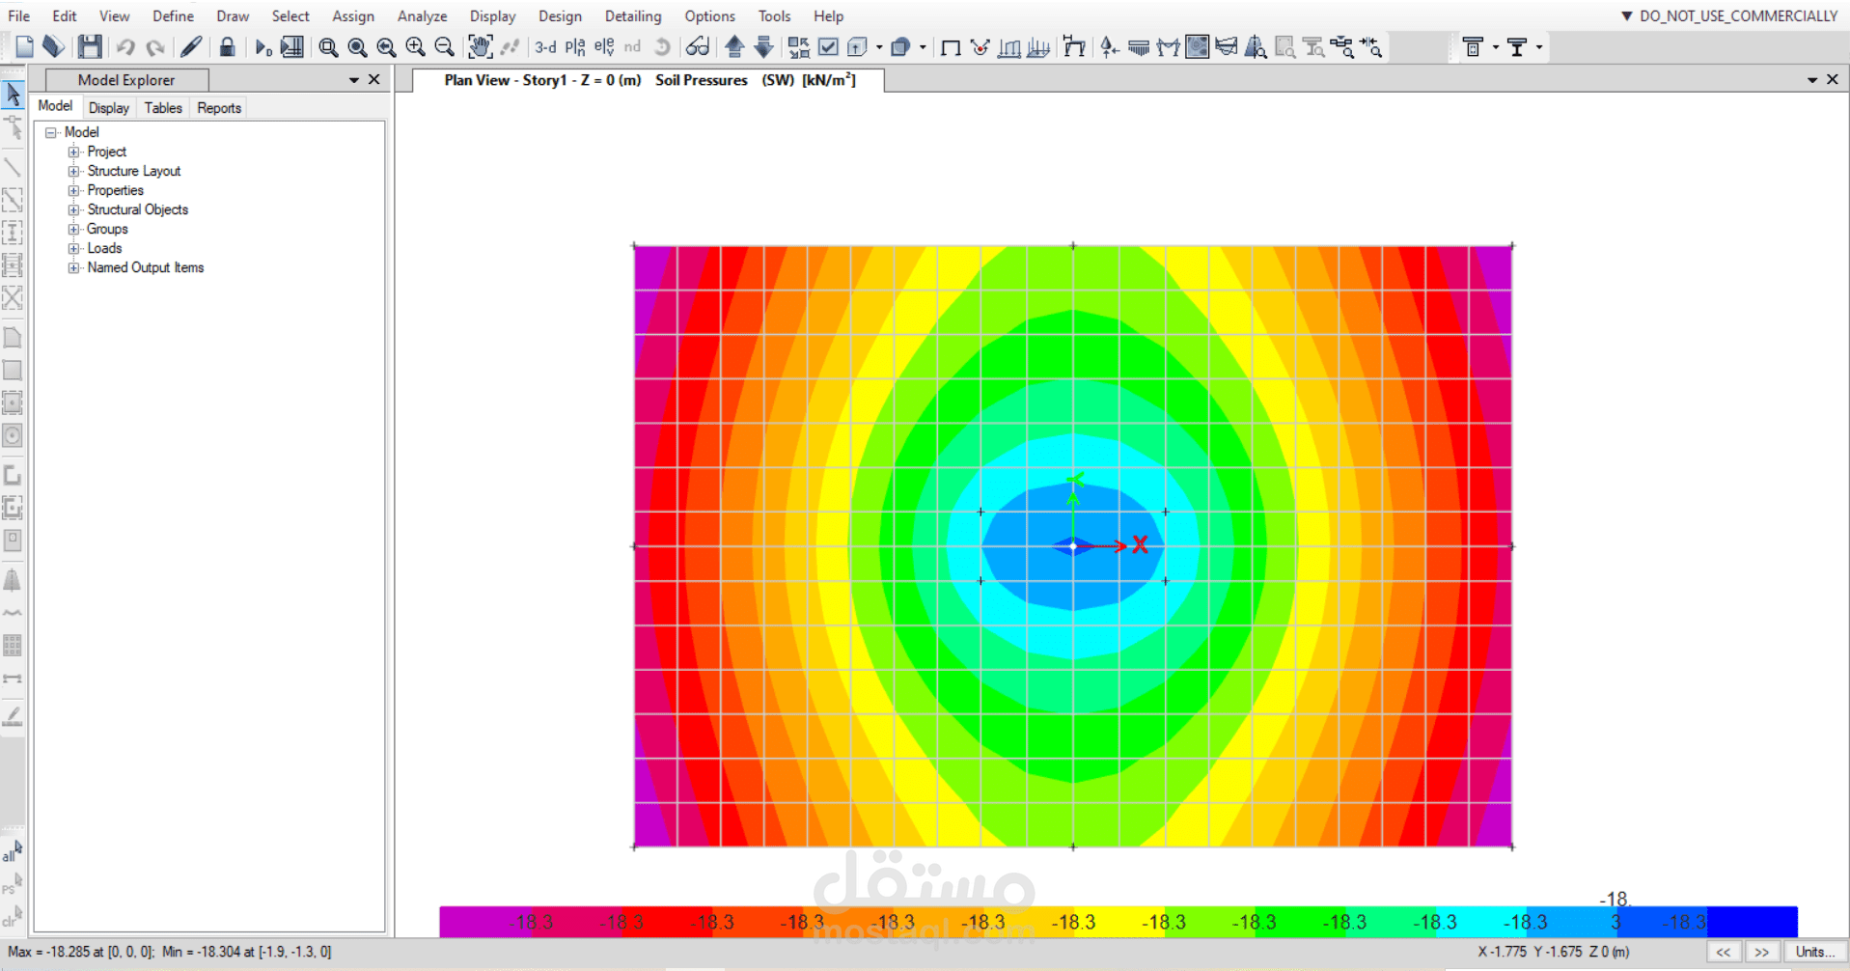This screenshot has width=1850, height=971.
Task: Click the >> step forward button
Action: pos(1761,952)
